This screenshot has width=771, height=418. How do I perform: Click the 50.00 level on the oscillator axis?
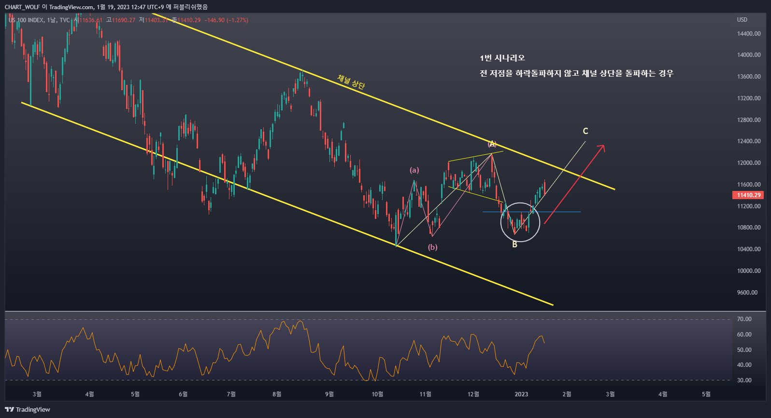[744, 350]
